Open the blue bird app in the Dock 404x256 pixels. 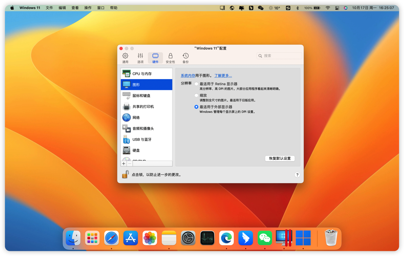click(x=246, y=238)
